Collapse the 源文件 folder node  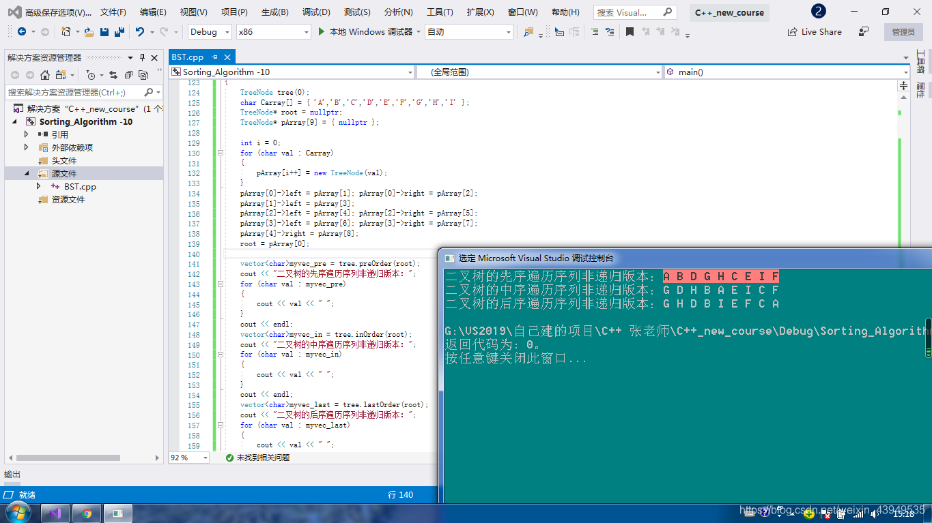click(27, 173)
